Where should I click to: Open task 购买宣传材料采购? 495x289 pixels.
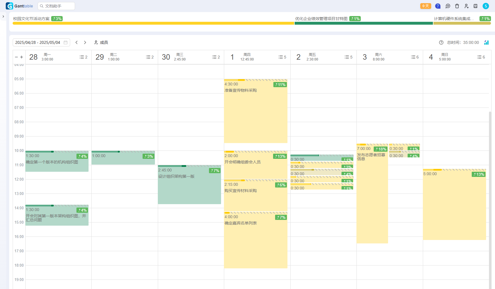[x=256, y=196]
